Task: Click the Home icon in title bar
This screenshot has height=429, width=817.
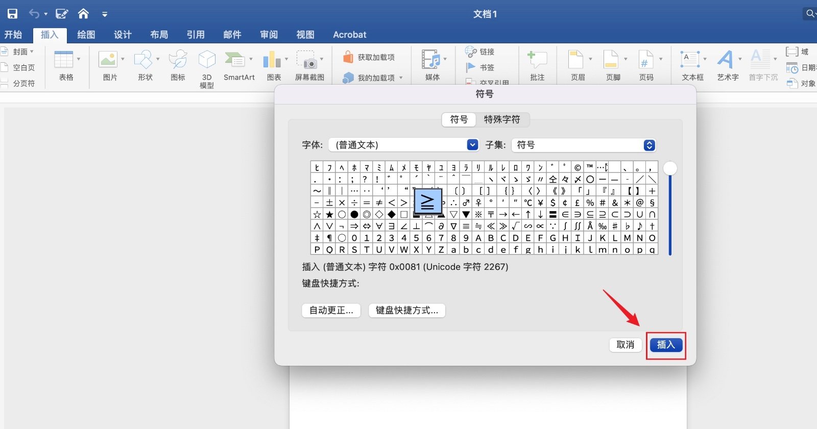Action: tap(83, 14)
